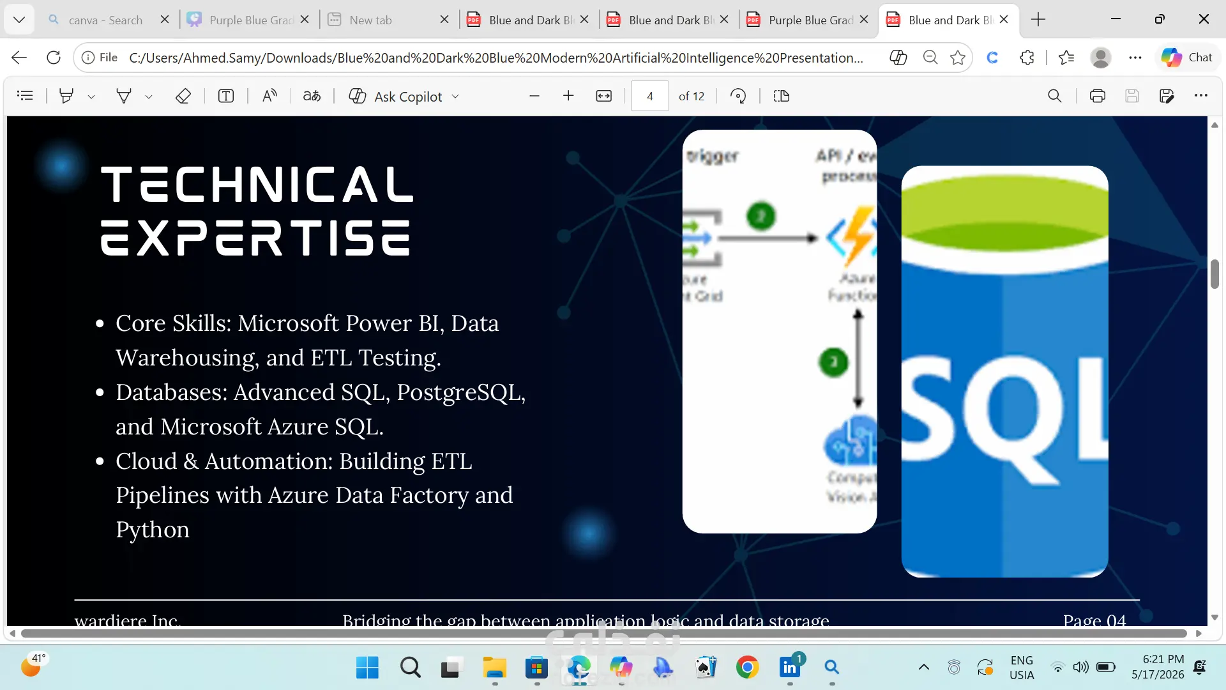1226x690 pixels.
Task: Expand the Highlight color options arrow
Action: coord(91,96)
